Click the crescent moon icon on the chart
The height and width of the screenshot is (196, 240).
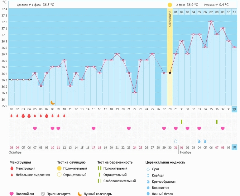53,102
